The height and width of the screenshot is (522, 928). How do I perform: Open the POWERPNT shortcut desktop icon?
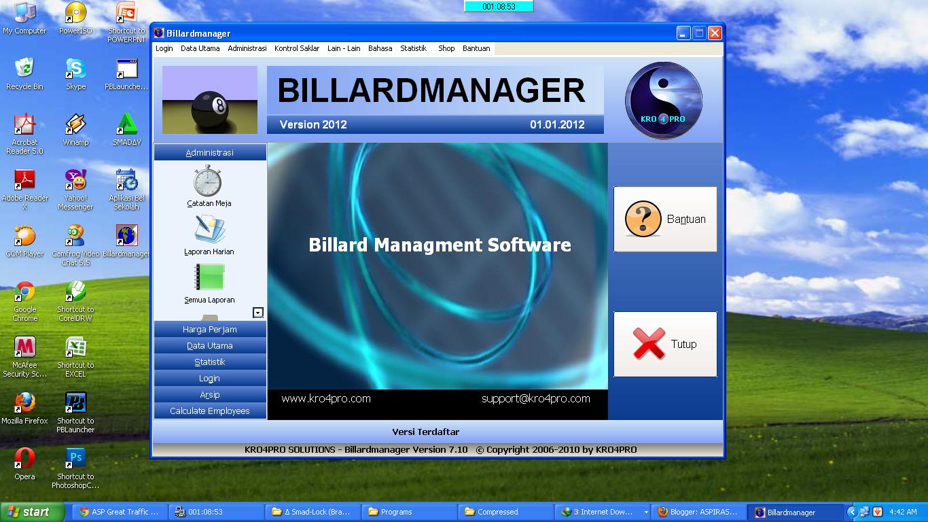point(126,22)
